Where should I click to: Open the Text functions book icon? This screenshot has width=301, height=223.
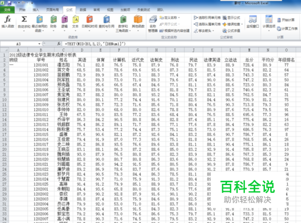click(x=75, y=19)
